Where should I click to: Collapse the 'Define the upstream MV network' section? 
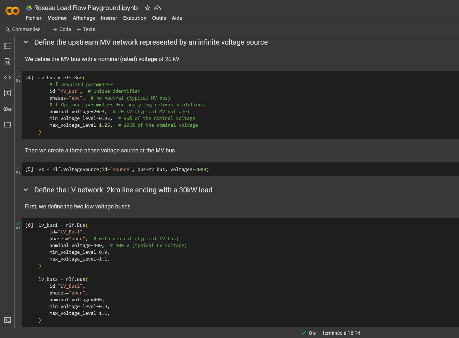(26, 42)
